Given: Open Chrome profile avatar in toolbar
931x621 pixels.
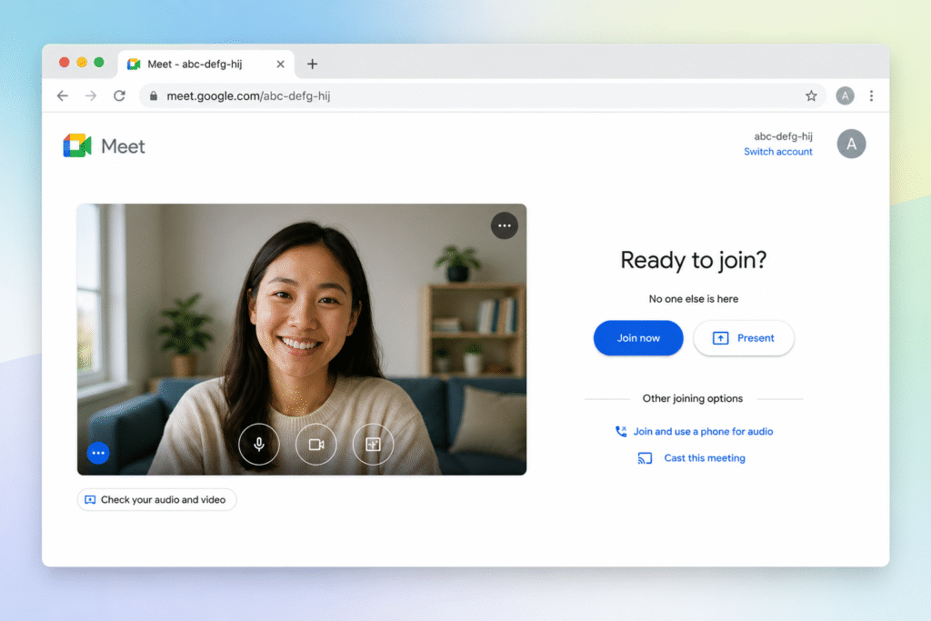Looking at the screenshot, I should coord(845,95).
